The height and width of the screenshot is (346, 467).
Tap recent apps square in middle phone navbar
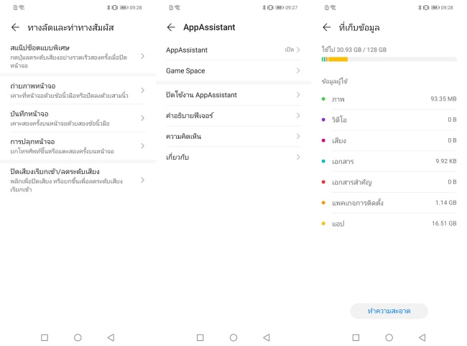click(200, 337)
